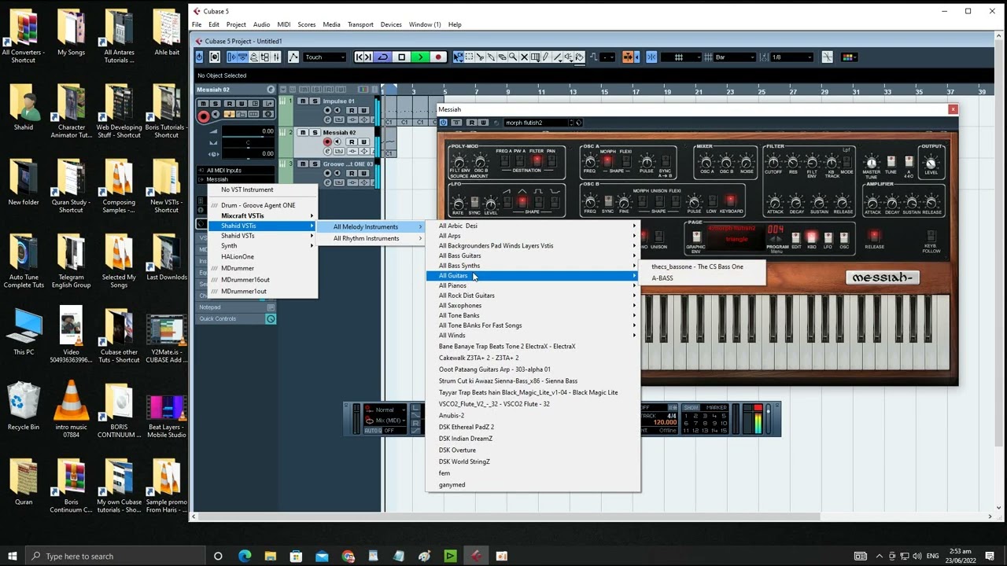The image size is (1007, 566).
Task: Select the Split scissors tool
Action: click(x=480, y=57)
